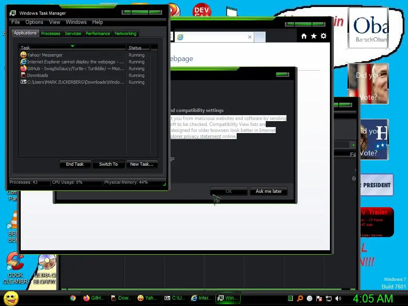Switch to the Yahoo Messenger taskbar button

[147, 298]
